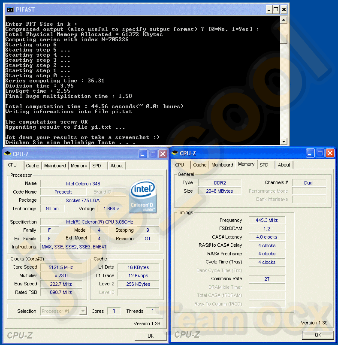Click the Threads count field
Image resolution: width=338 pixels, height=345 pixels.
[x=153, y=311]
